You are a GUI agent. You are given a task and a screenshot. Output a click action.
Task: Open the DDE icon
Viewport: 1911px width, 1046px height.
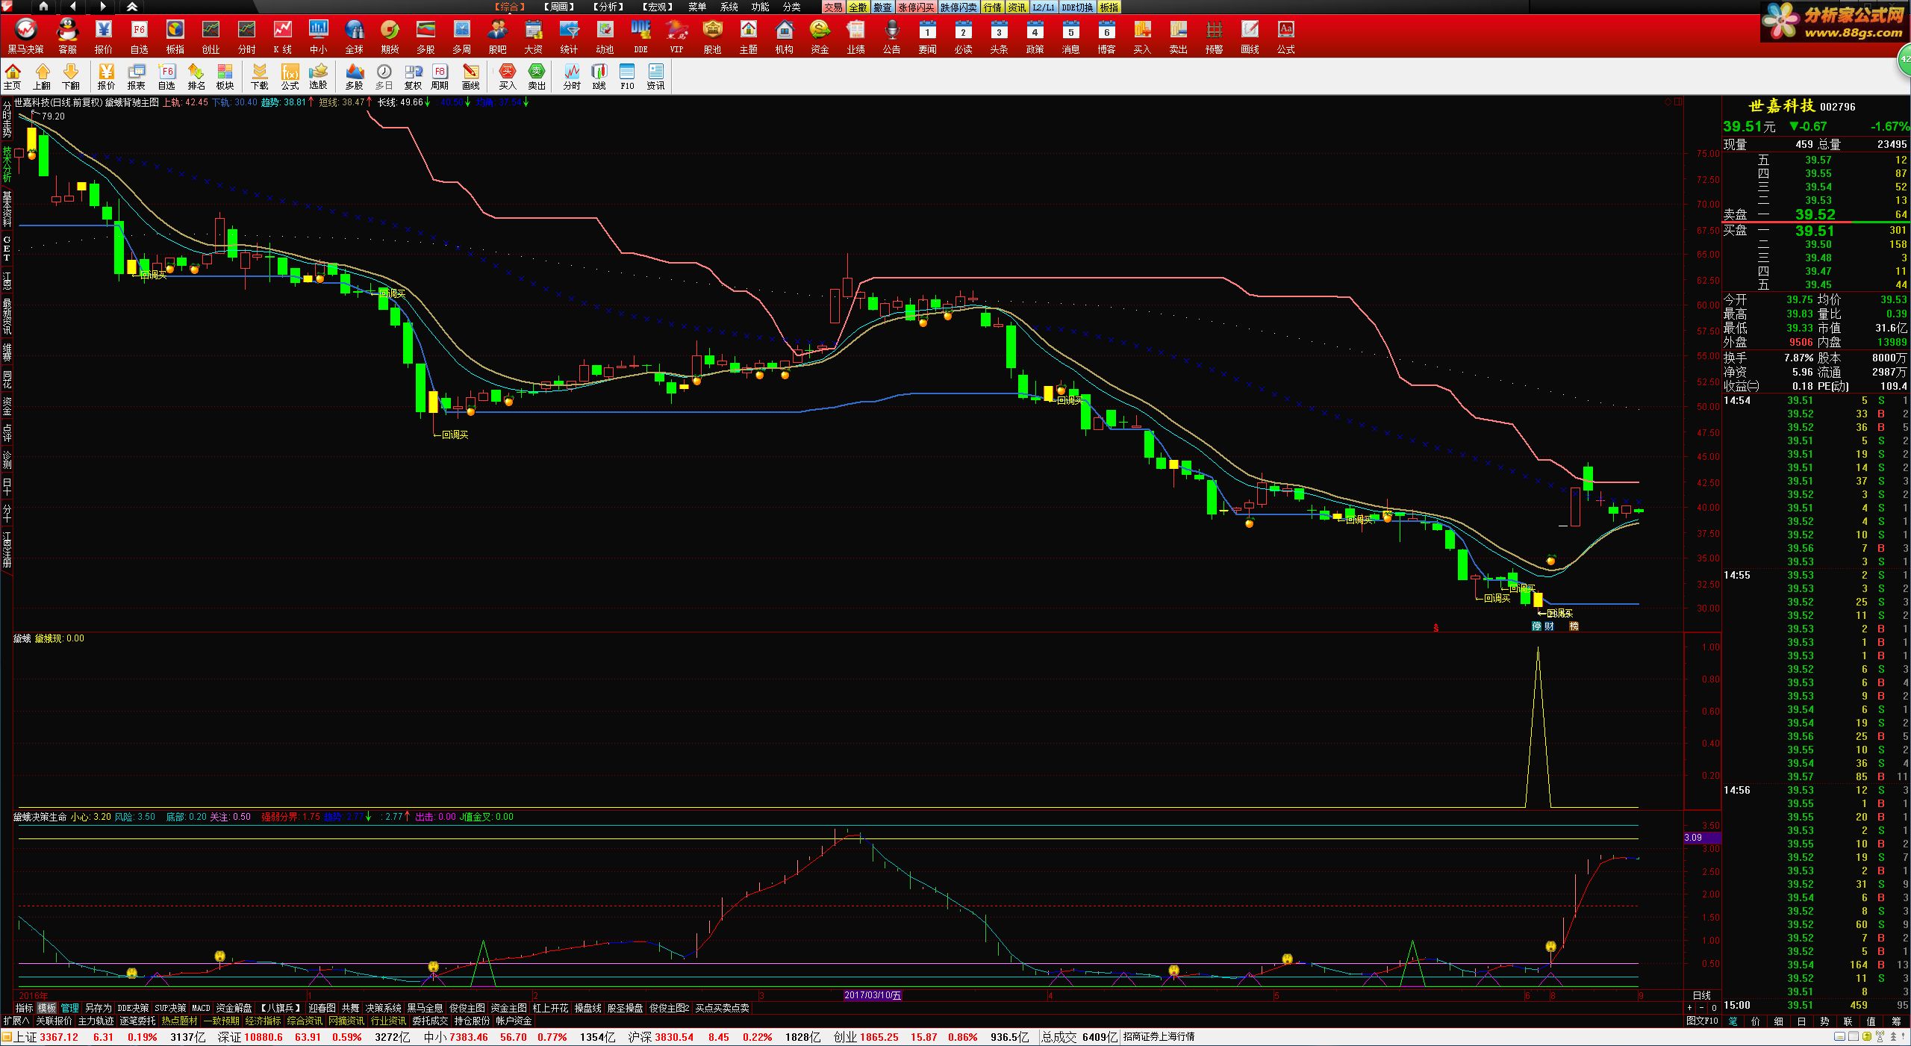click(x=640, y=36)
